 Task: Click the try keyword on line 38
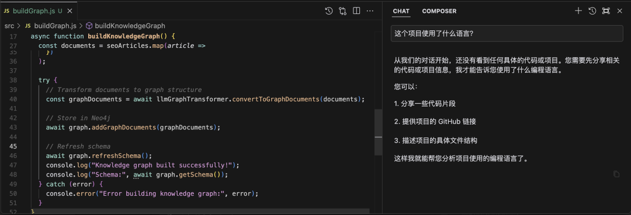click(x=44, y=80)
